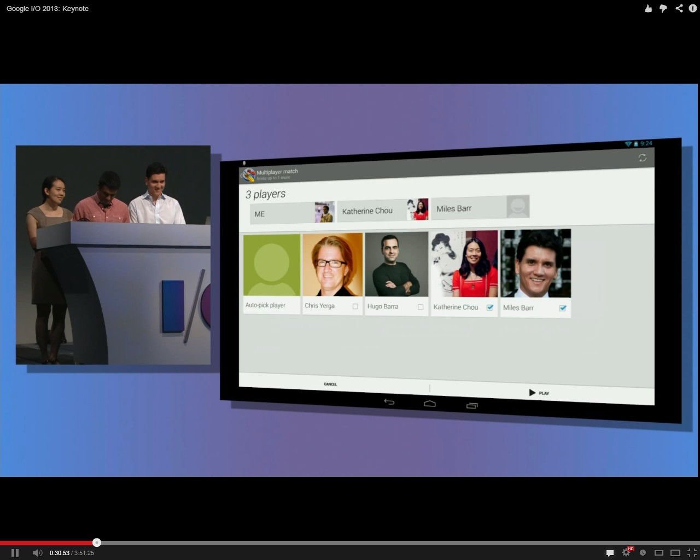
Task: Click the Miles Barr photo in the grid
Action: [536, 264]
